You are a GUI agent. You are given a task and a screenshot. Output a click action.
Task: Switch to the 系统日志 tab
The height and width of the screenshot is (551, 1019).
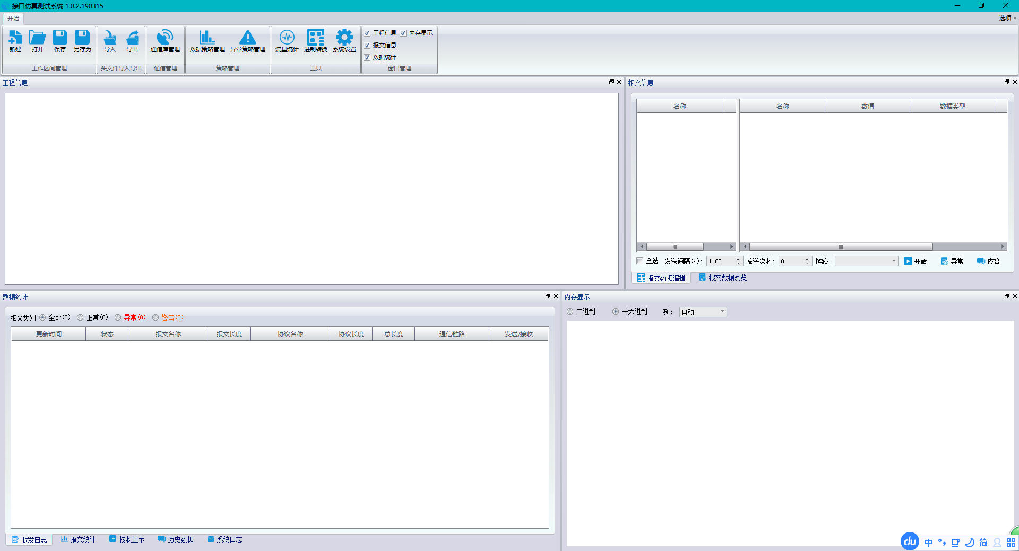point(225,539)
